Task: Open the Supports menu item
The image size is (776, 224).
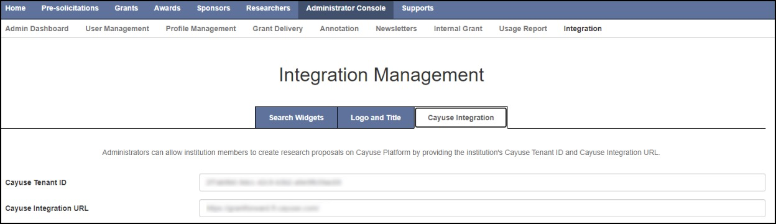Action: pyautogui.click(x=418, y=8)
